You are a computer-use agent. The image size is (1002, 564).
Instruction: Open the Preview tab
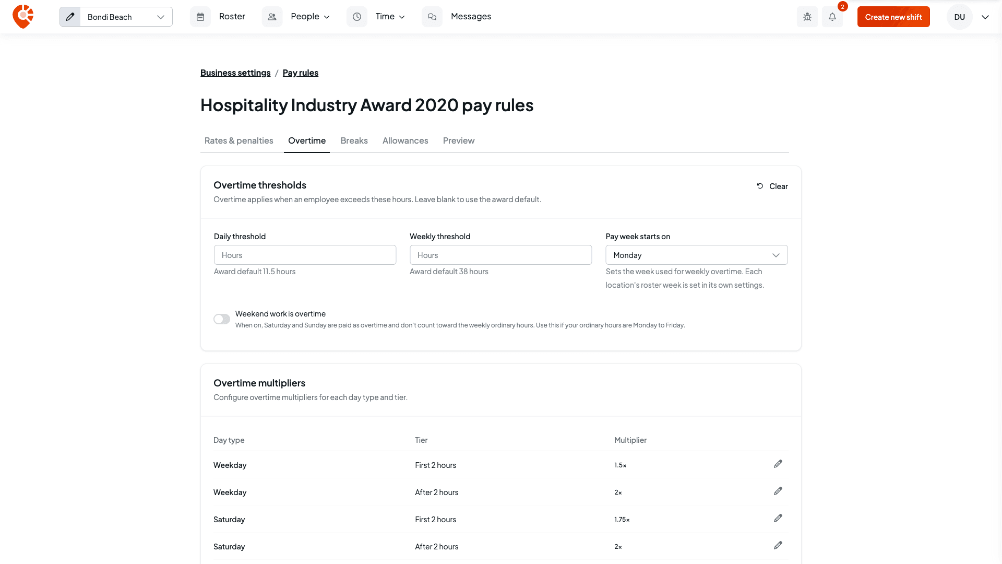pos(459,140)
